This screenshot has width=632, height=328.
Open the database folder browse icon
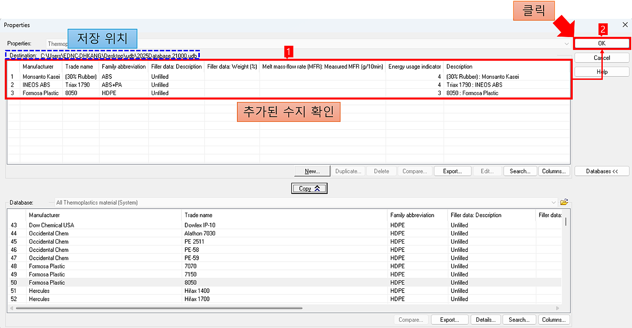click(x=564, y=202)
